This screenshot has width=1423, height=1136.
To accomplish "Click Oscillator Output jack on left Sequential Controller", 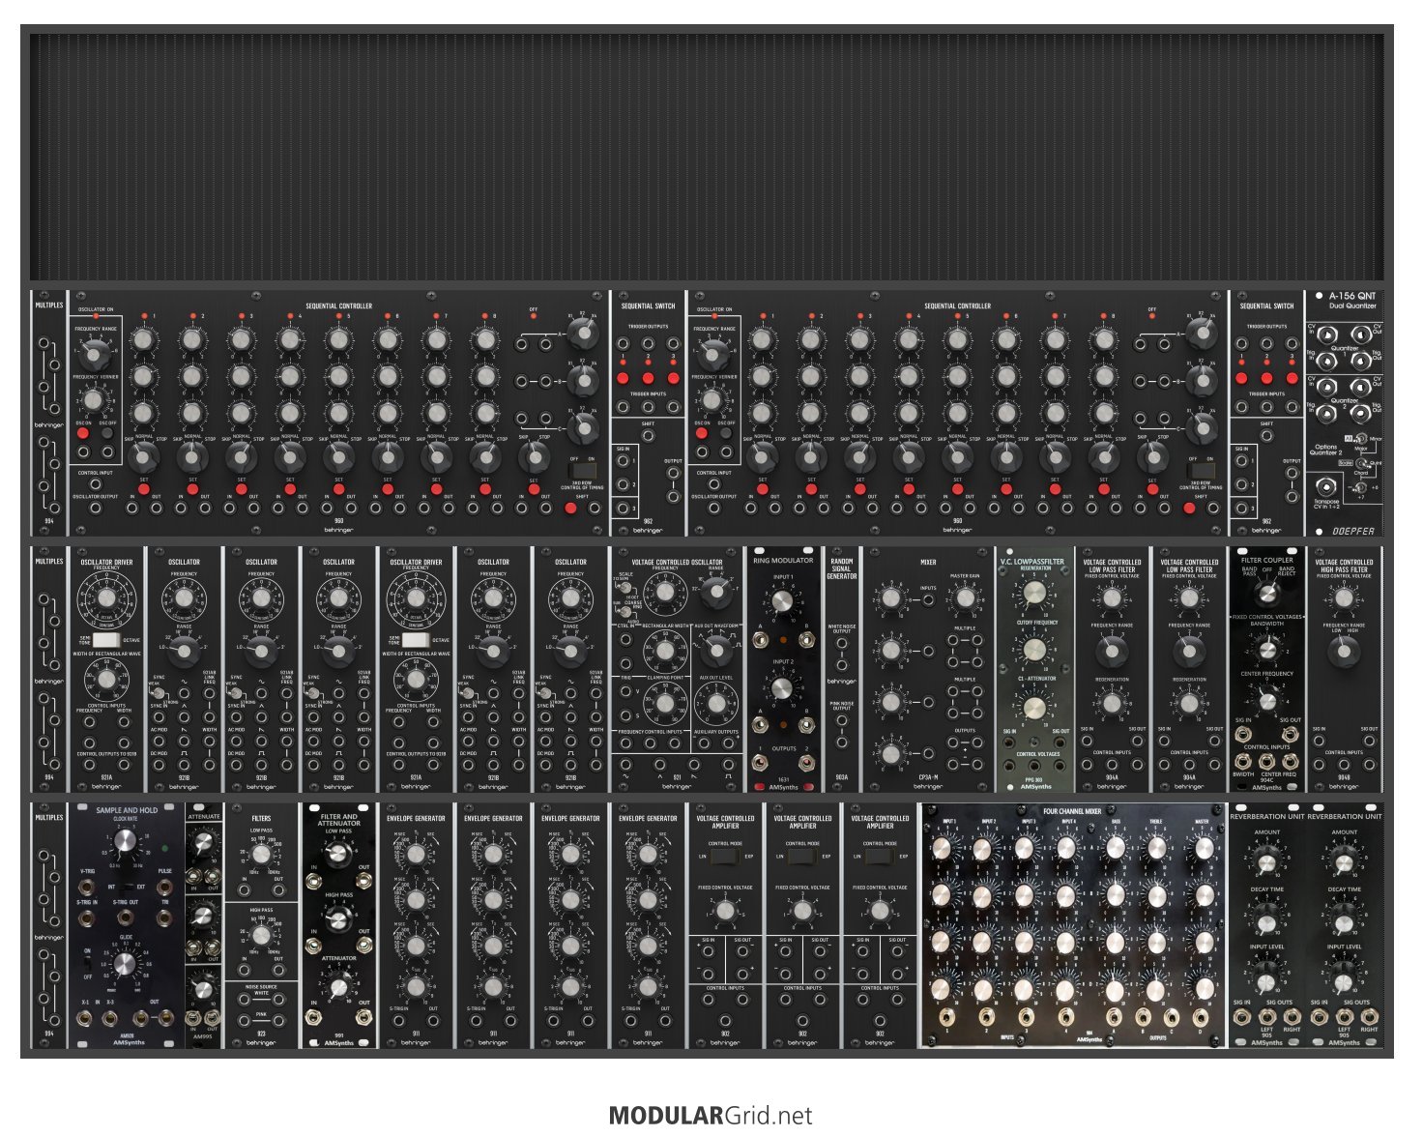I will [x=96, y=509].
